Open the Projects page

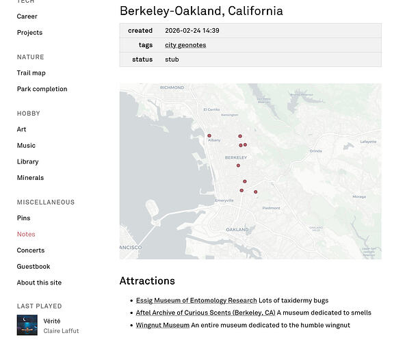pos(29,33)
